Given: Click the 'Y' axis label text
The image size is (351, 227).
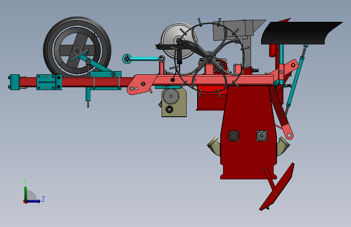Looking at the screenshot, I should pyautogui.click(x=26, y=182).
